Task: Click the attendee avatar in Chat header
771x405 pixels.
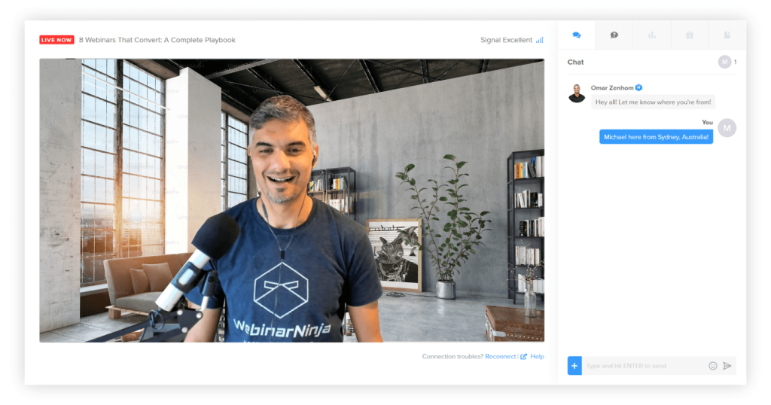Action: pyautogui.click(x=724, y=62)
